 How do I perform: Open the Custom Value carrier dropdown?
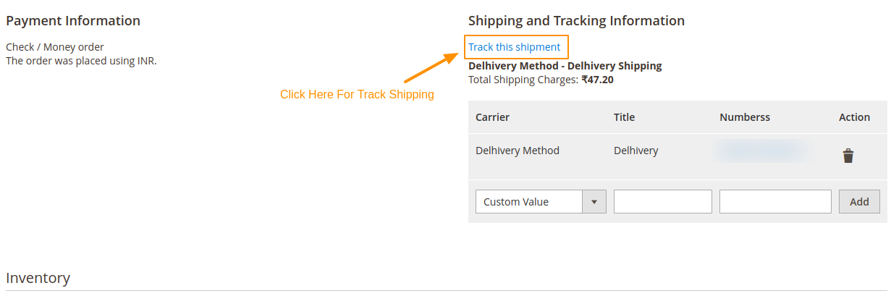[x=529, y=202]
